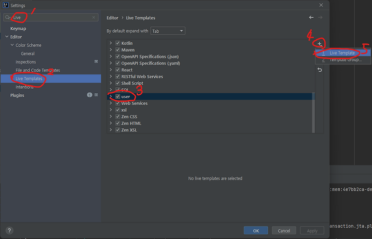Toggle the Zen CSS checkbox
372x239 pixels.
coord(118,117)
